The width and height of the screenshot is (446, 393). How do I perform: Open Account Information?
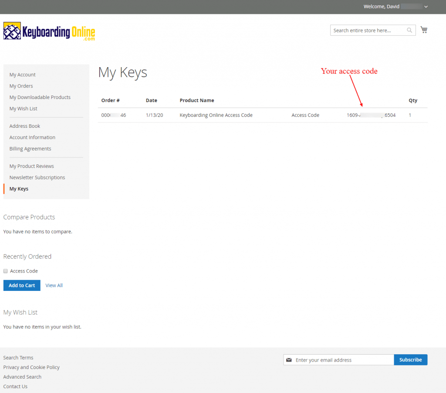click(32, 137)
